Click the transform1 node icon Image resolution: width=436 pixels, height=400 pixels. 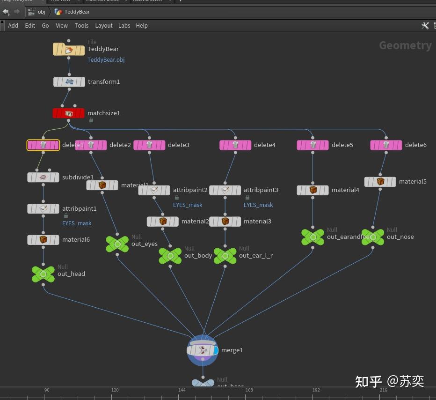(69, 81)
